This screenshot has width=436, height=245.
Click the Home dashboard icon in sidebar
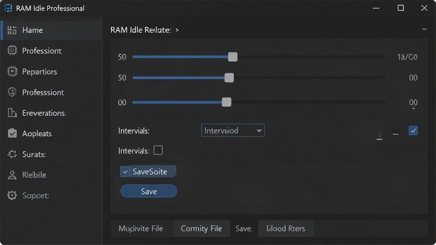point(12,30)
